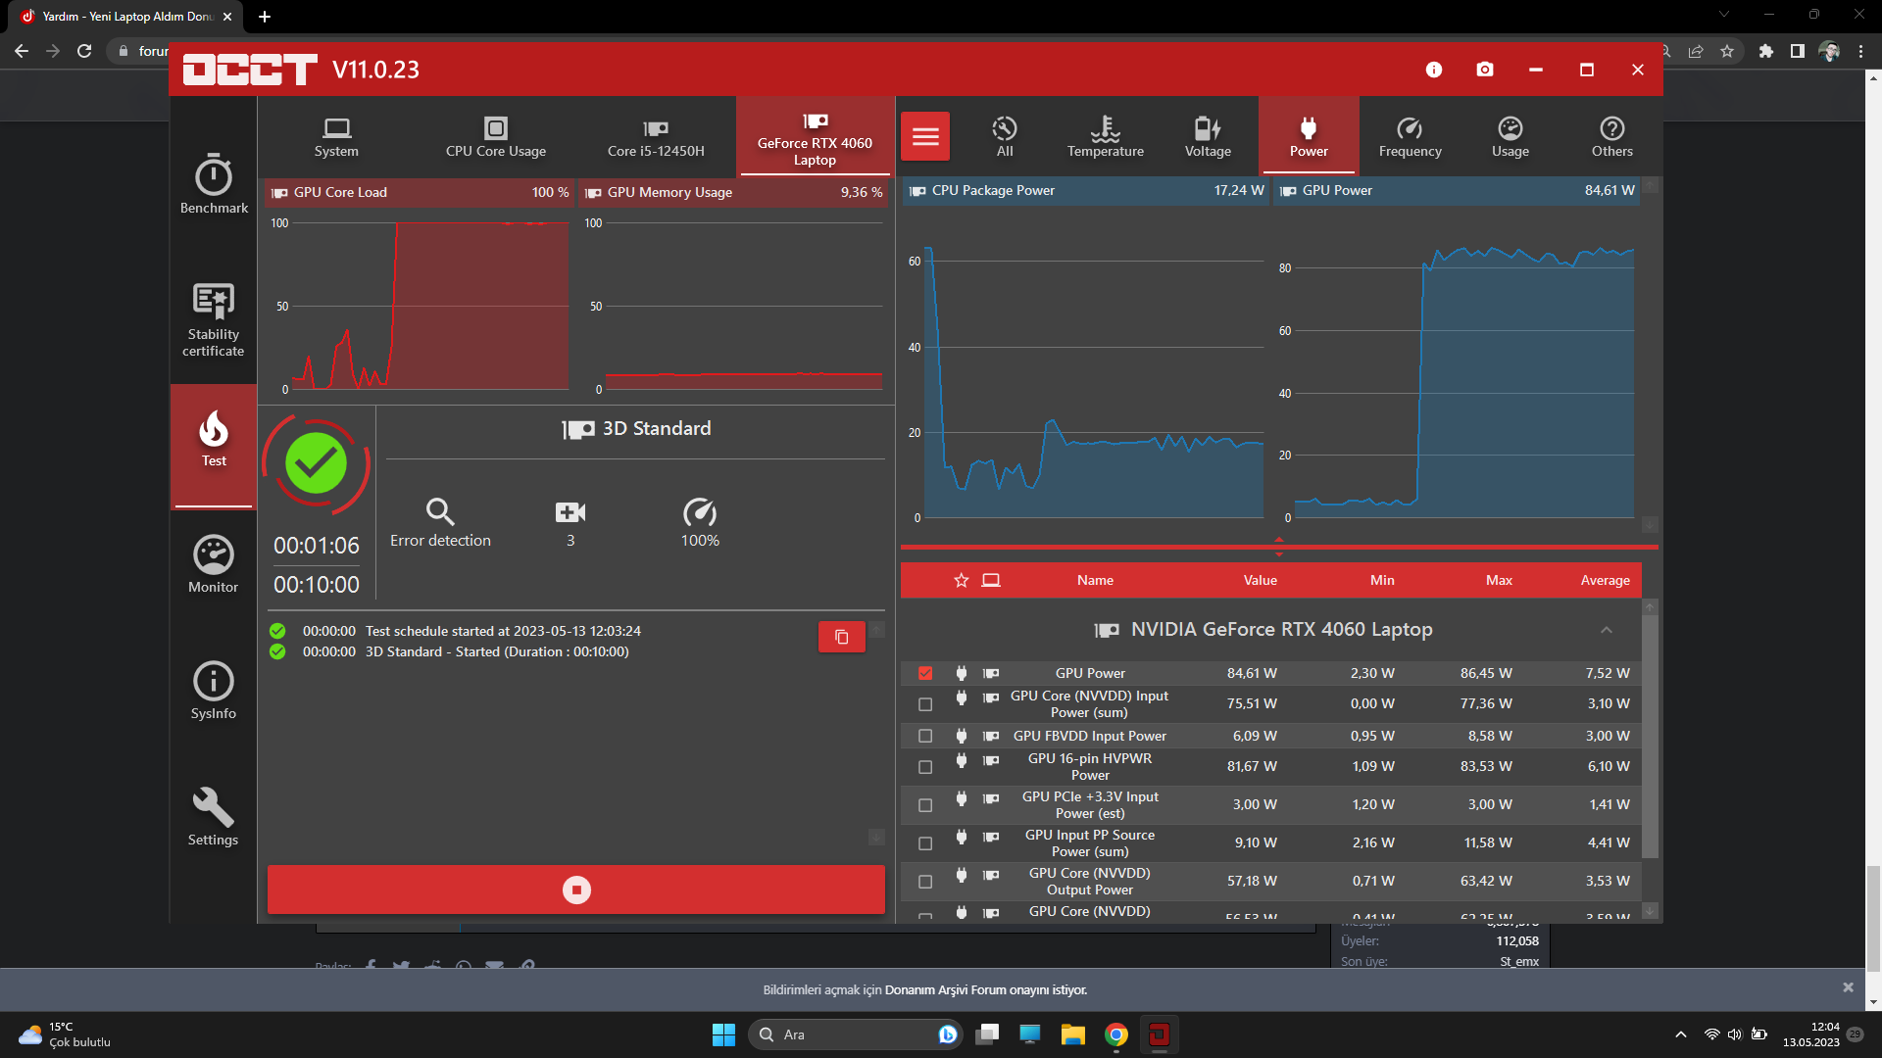1882x1058 pixels.
Task: Show Usage sensors
Action: coord(1511,137)
